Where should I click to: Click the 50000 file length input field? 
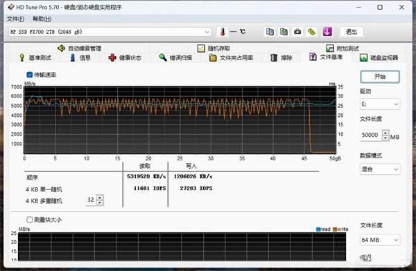371,135
